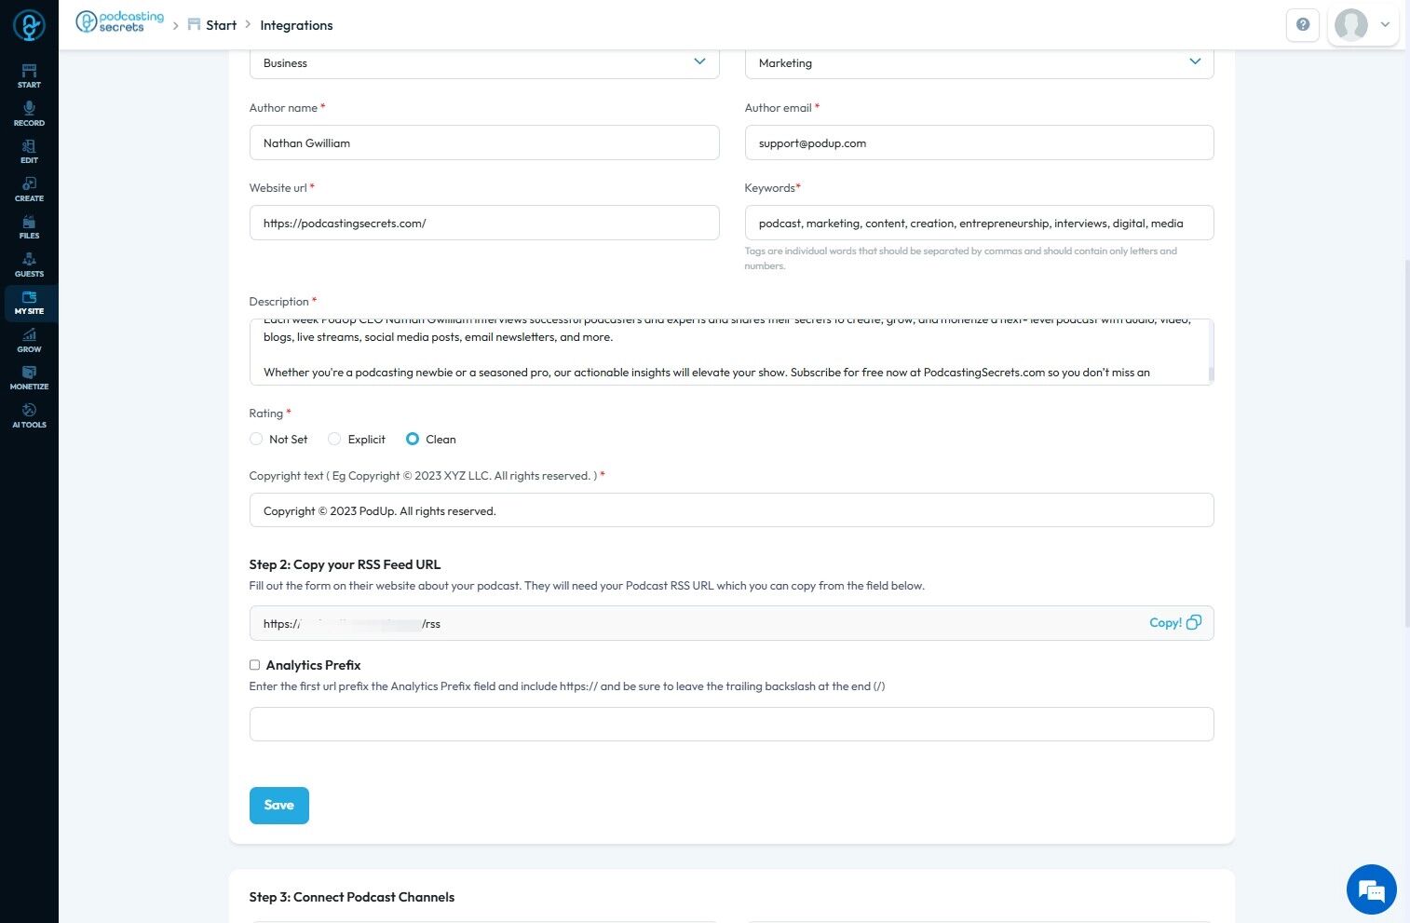Copy the RSS feed URL
Viewport: 1410px width, 923px height.
[x=1174, y=623]
